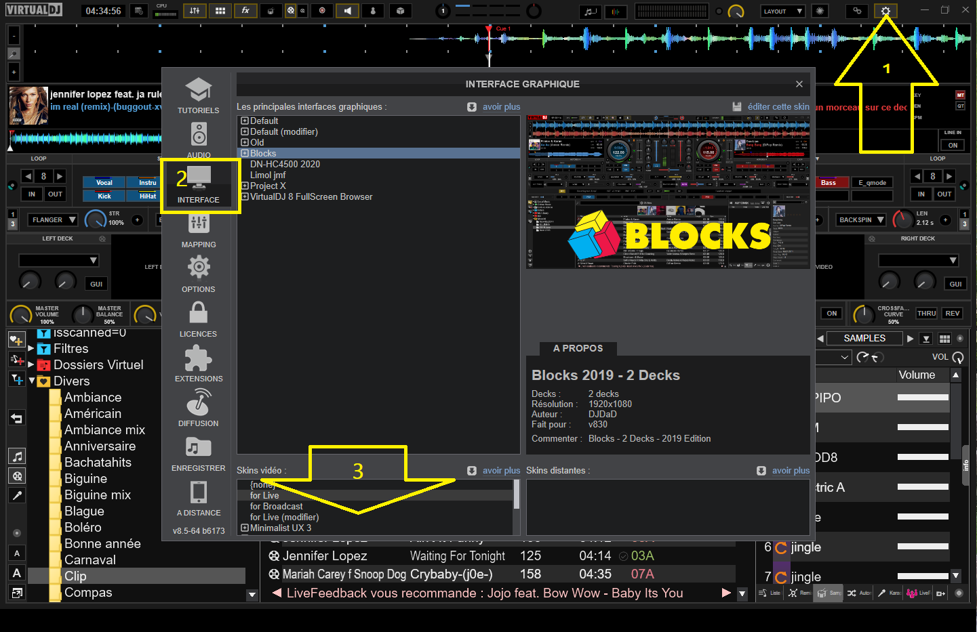The image size is (977, 632).
Task: Toggle the left deck loop IN button
Action: click(x=32, y=194)
